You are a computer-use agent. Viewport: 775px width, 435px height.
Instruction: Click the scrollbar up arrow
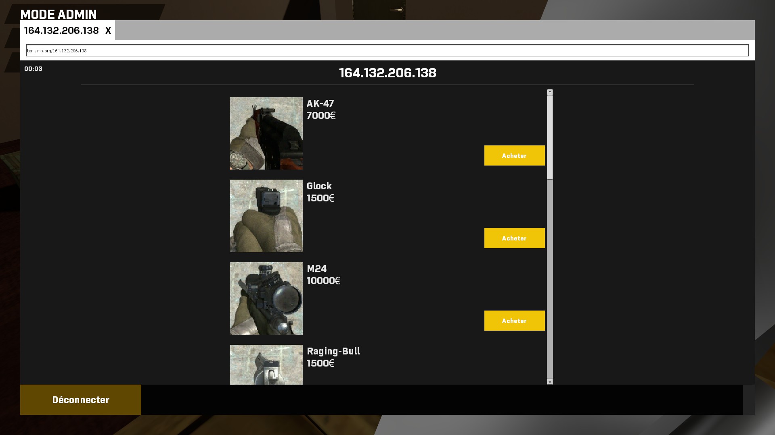[550, 92]
